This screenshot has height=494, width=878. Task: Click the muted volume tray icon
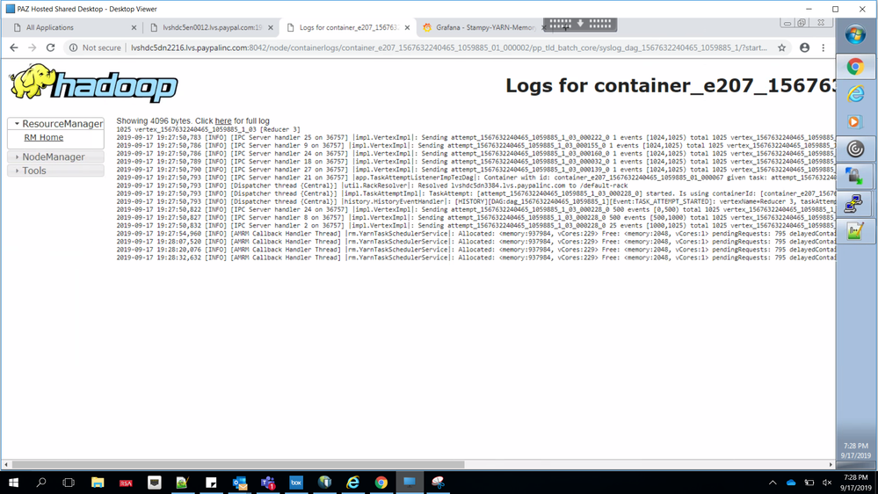coord(827,483)
